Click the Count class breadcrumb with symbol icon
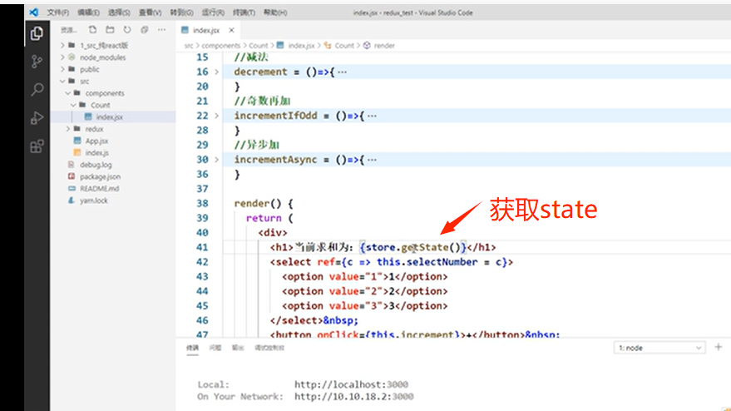The image size is (731, 411). point(339,45)
